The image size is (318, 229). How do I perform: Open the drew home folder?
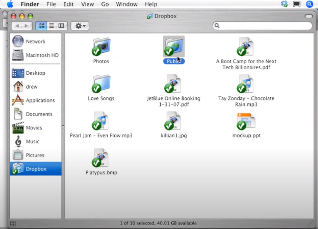(36, 87)
